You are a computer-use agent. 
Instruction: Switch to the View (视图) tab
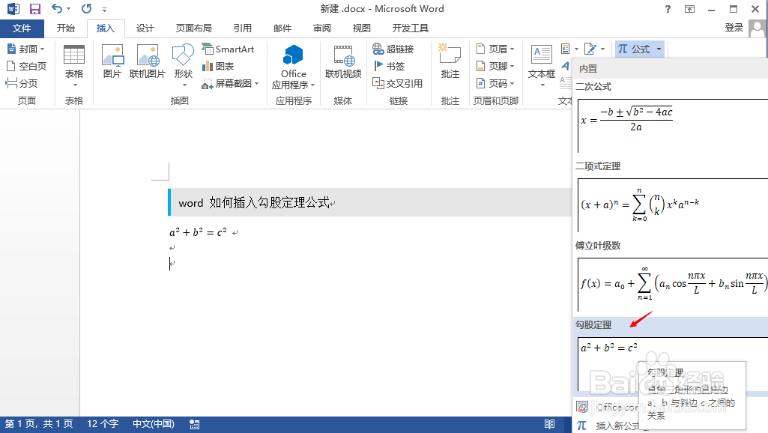[361, 28]
